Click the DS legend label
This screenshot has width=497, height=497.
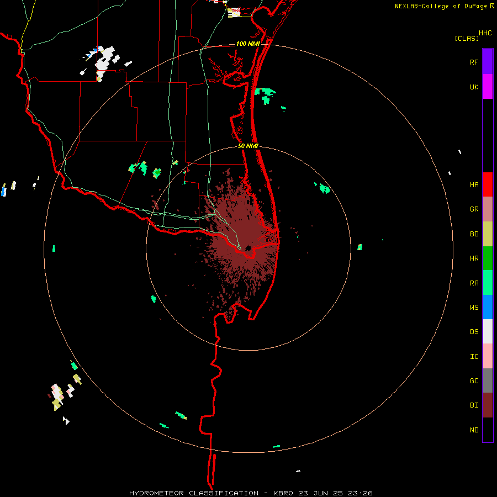pos(474,332)
